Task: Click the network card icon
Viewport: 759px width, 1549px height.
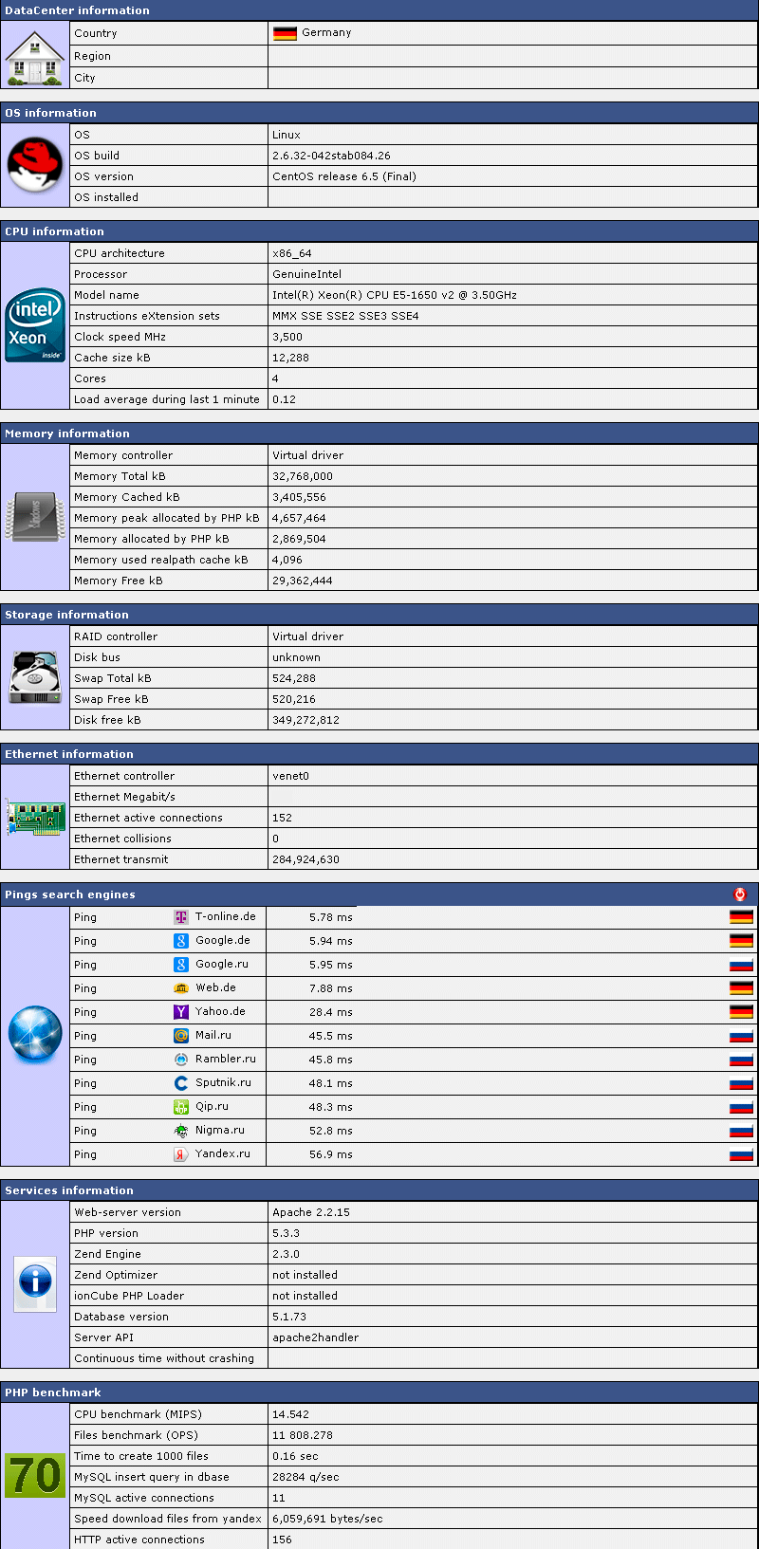Action: pos(35,818)
